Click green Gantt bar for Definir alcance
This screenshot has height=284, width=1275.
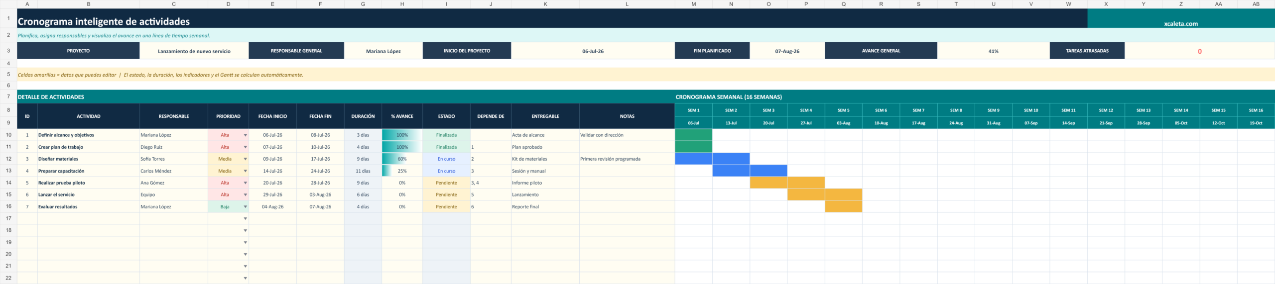coord(694,135)
